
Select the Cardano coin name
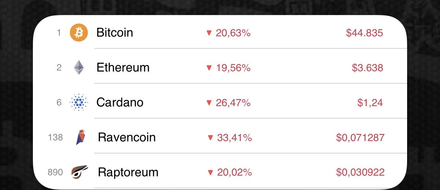point(120,102)
